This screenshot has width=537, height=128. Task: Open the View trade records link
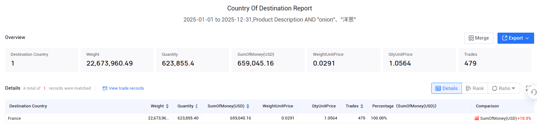tap(123, 88)
